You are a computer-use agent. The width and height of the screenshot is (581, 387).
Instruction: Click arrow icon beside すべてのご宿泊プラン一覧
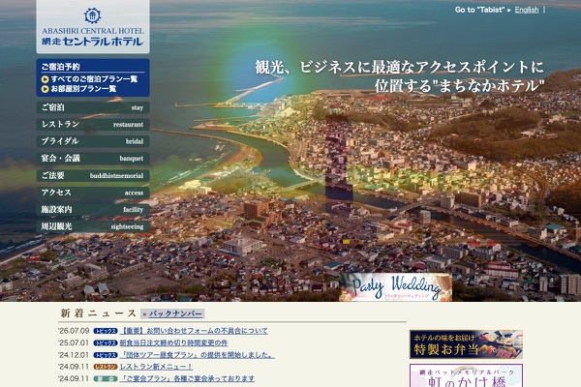click(x=46, y=79)
